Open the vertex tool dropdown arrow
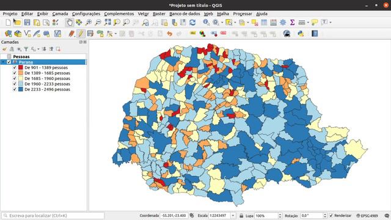391x220 pixels. tap(115, 34)
